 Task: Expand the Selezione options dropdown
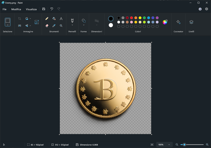[8, 25]
